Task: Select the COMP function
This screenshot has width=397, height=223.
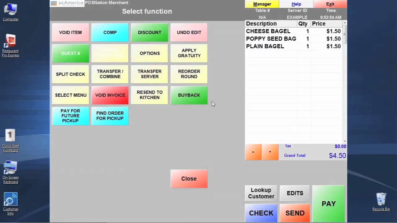Action: click(x=110, y=32)
